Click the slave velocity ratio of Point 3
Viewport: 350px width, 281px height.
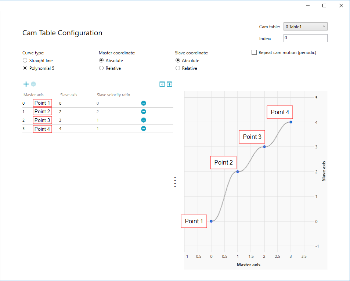tap(98, 120)
